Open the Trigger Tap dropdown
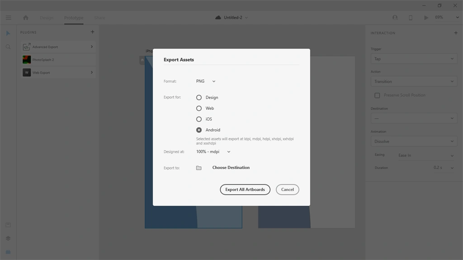 (414, 59)
